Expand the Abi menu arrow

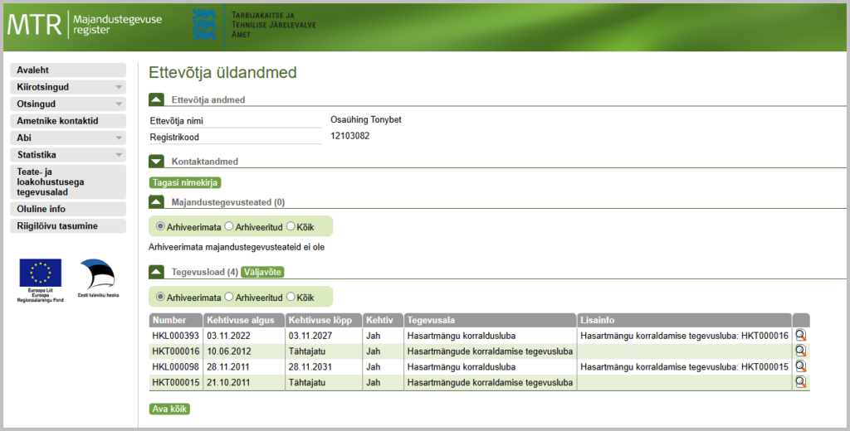119,138
